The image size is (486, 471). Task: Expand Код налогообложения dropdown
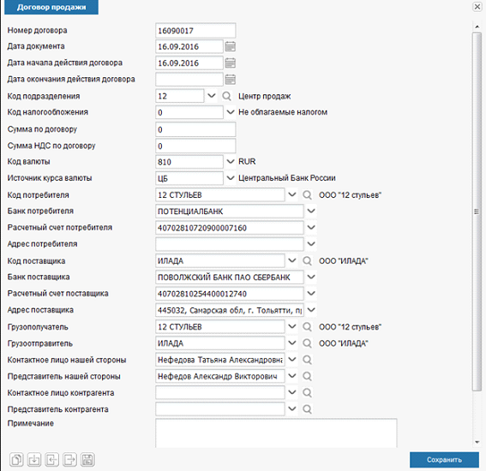[x=231, y=112]
